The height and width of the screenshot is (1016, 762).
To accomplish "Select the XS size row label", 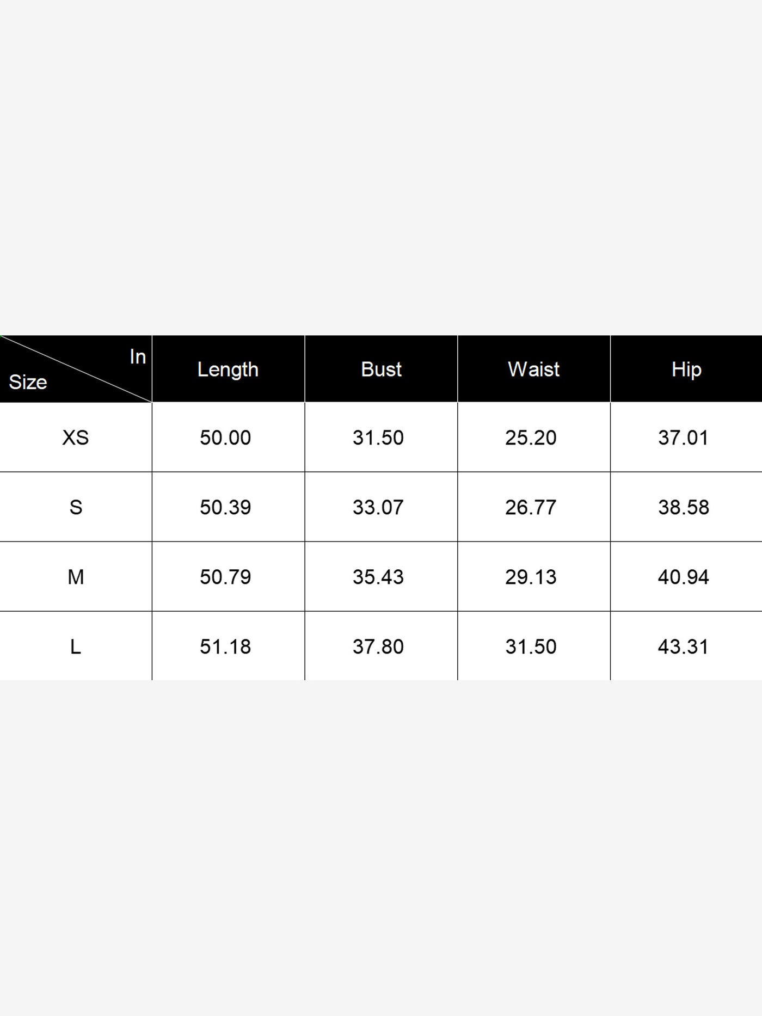I will tap(76, 438).
